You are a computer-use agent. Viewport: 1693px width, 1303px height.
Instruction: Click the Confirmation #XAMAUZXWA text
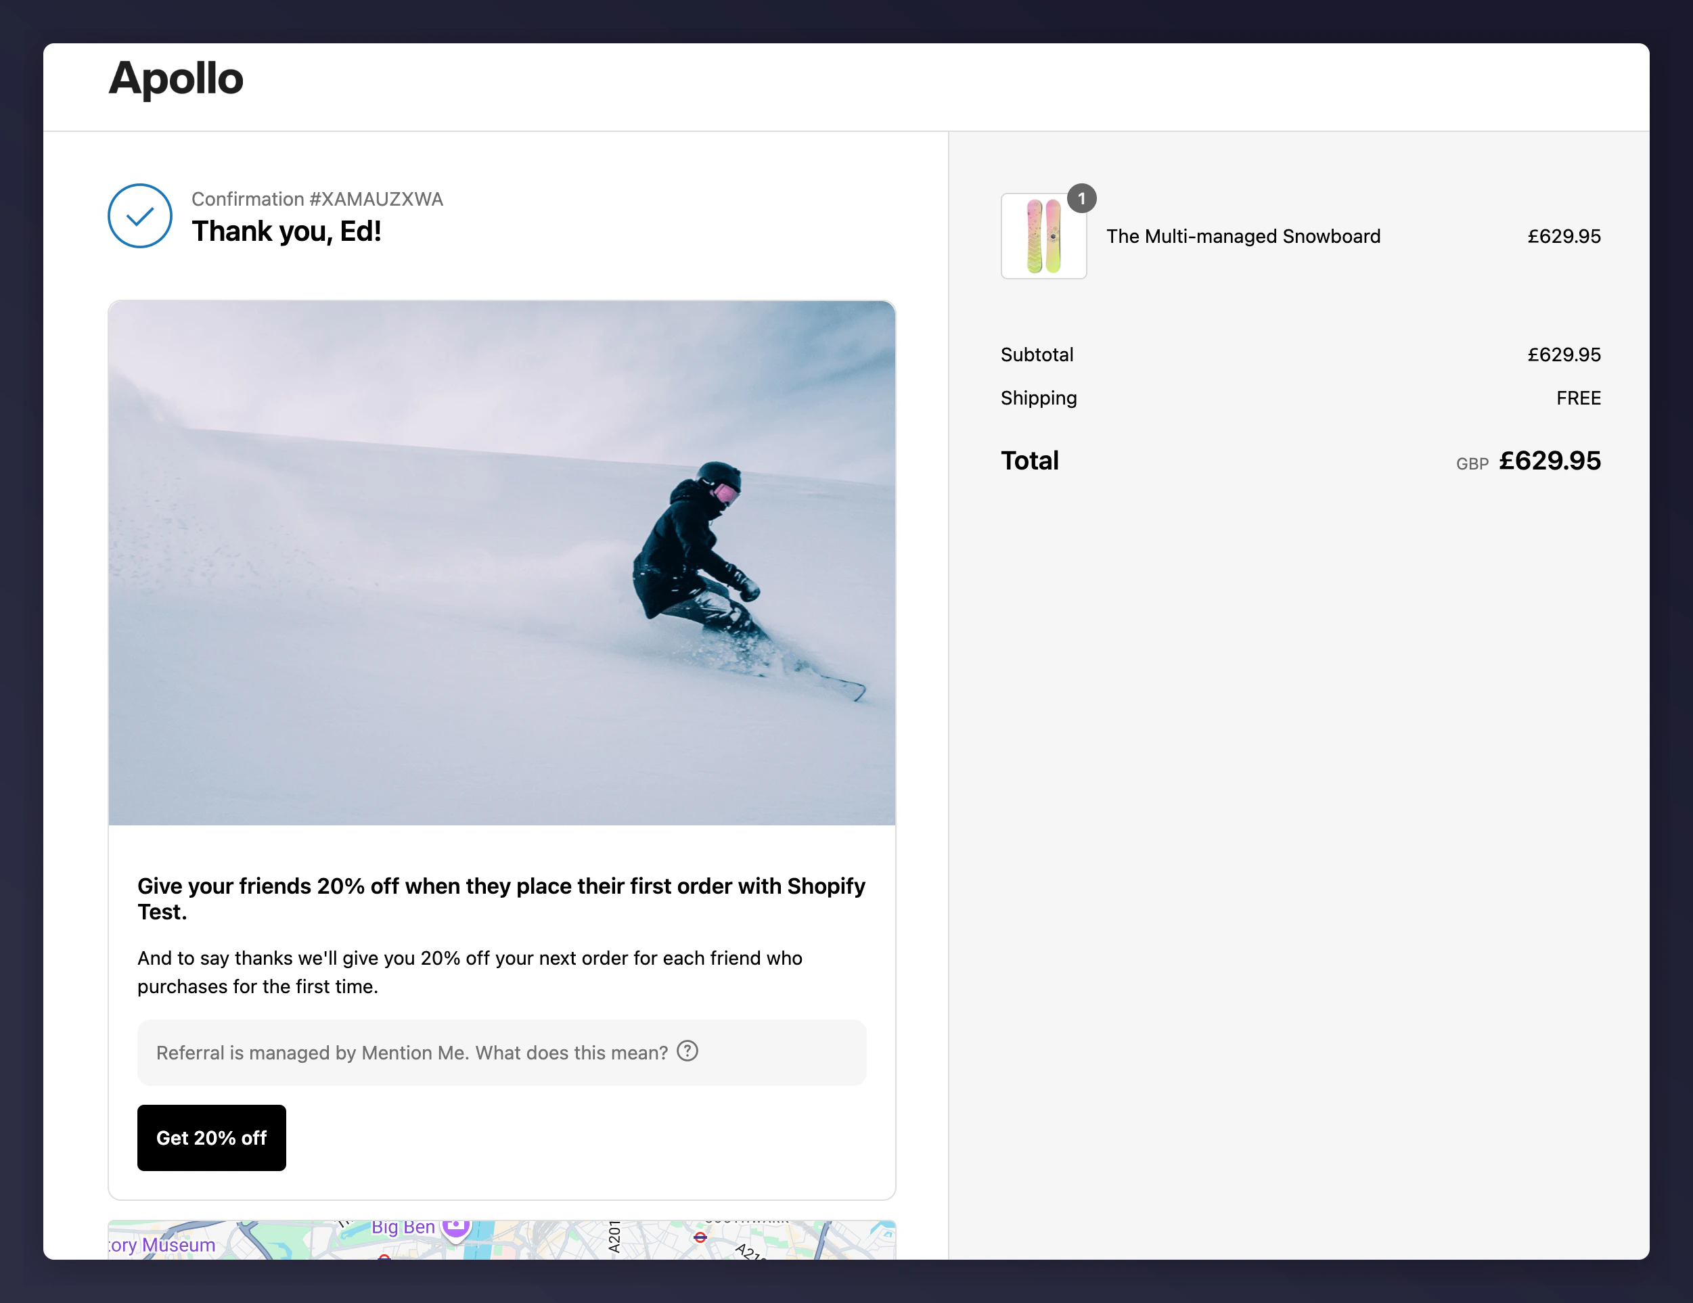[317, 199]
